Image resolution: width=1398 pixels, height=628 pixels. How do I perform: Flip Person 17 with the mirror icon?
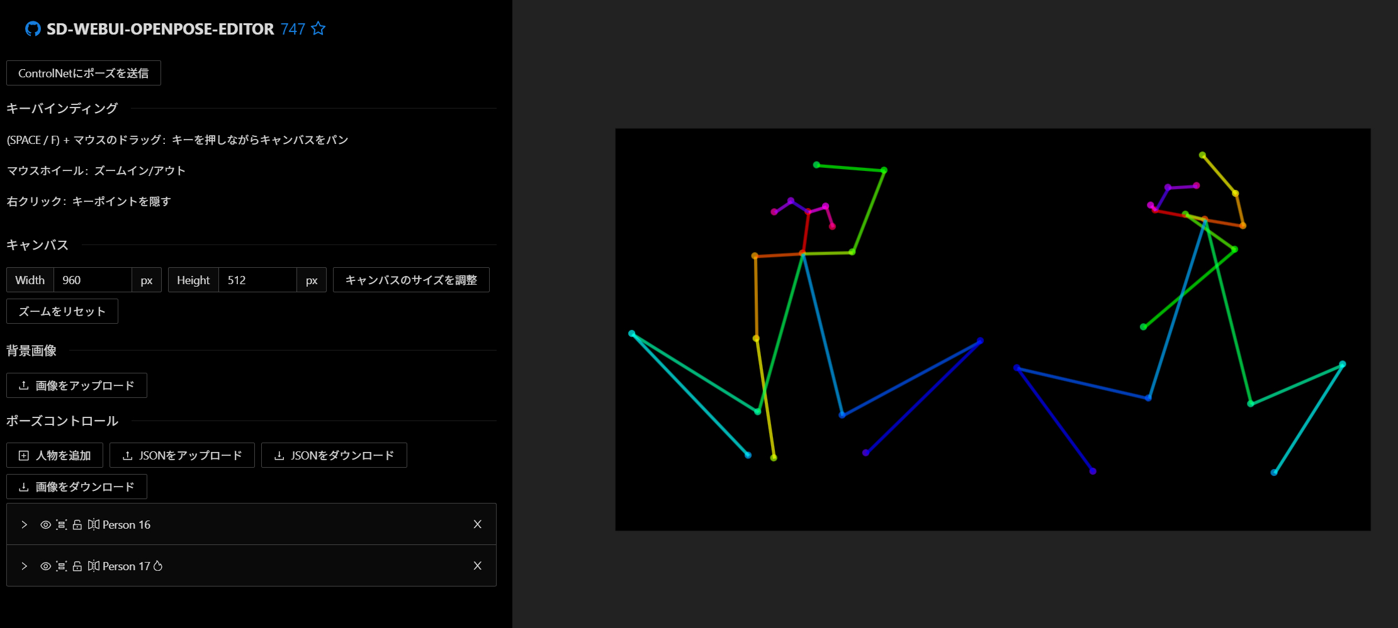[93, 566]
